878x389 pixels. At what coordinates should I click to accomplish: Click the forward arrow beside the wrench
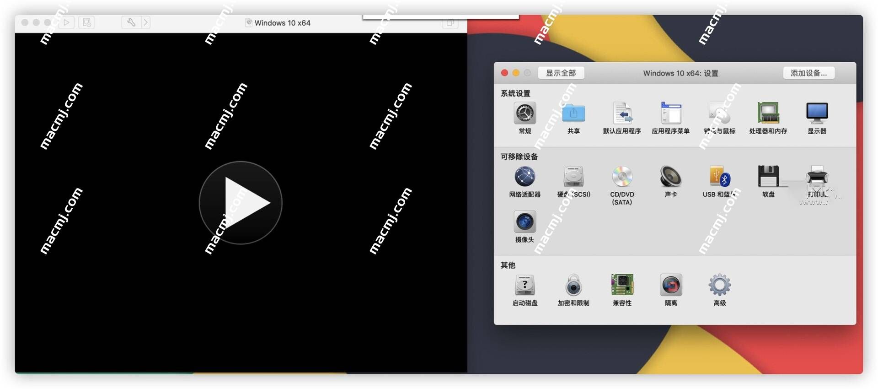[x=146, y=22]
